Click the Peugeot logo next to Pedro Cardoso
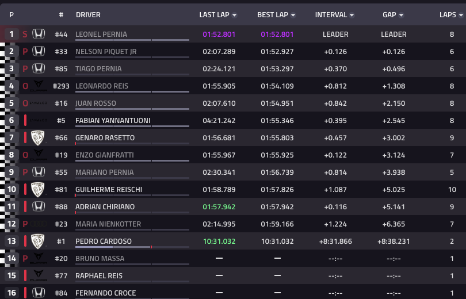Image resolution: width=466 pixels, height=299 pixels. 39,241
